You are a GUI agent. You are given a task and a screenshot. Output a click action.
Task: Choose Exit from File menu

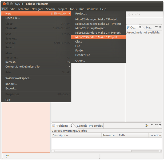click(36, 100)
